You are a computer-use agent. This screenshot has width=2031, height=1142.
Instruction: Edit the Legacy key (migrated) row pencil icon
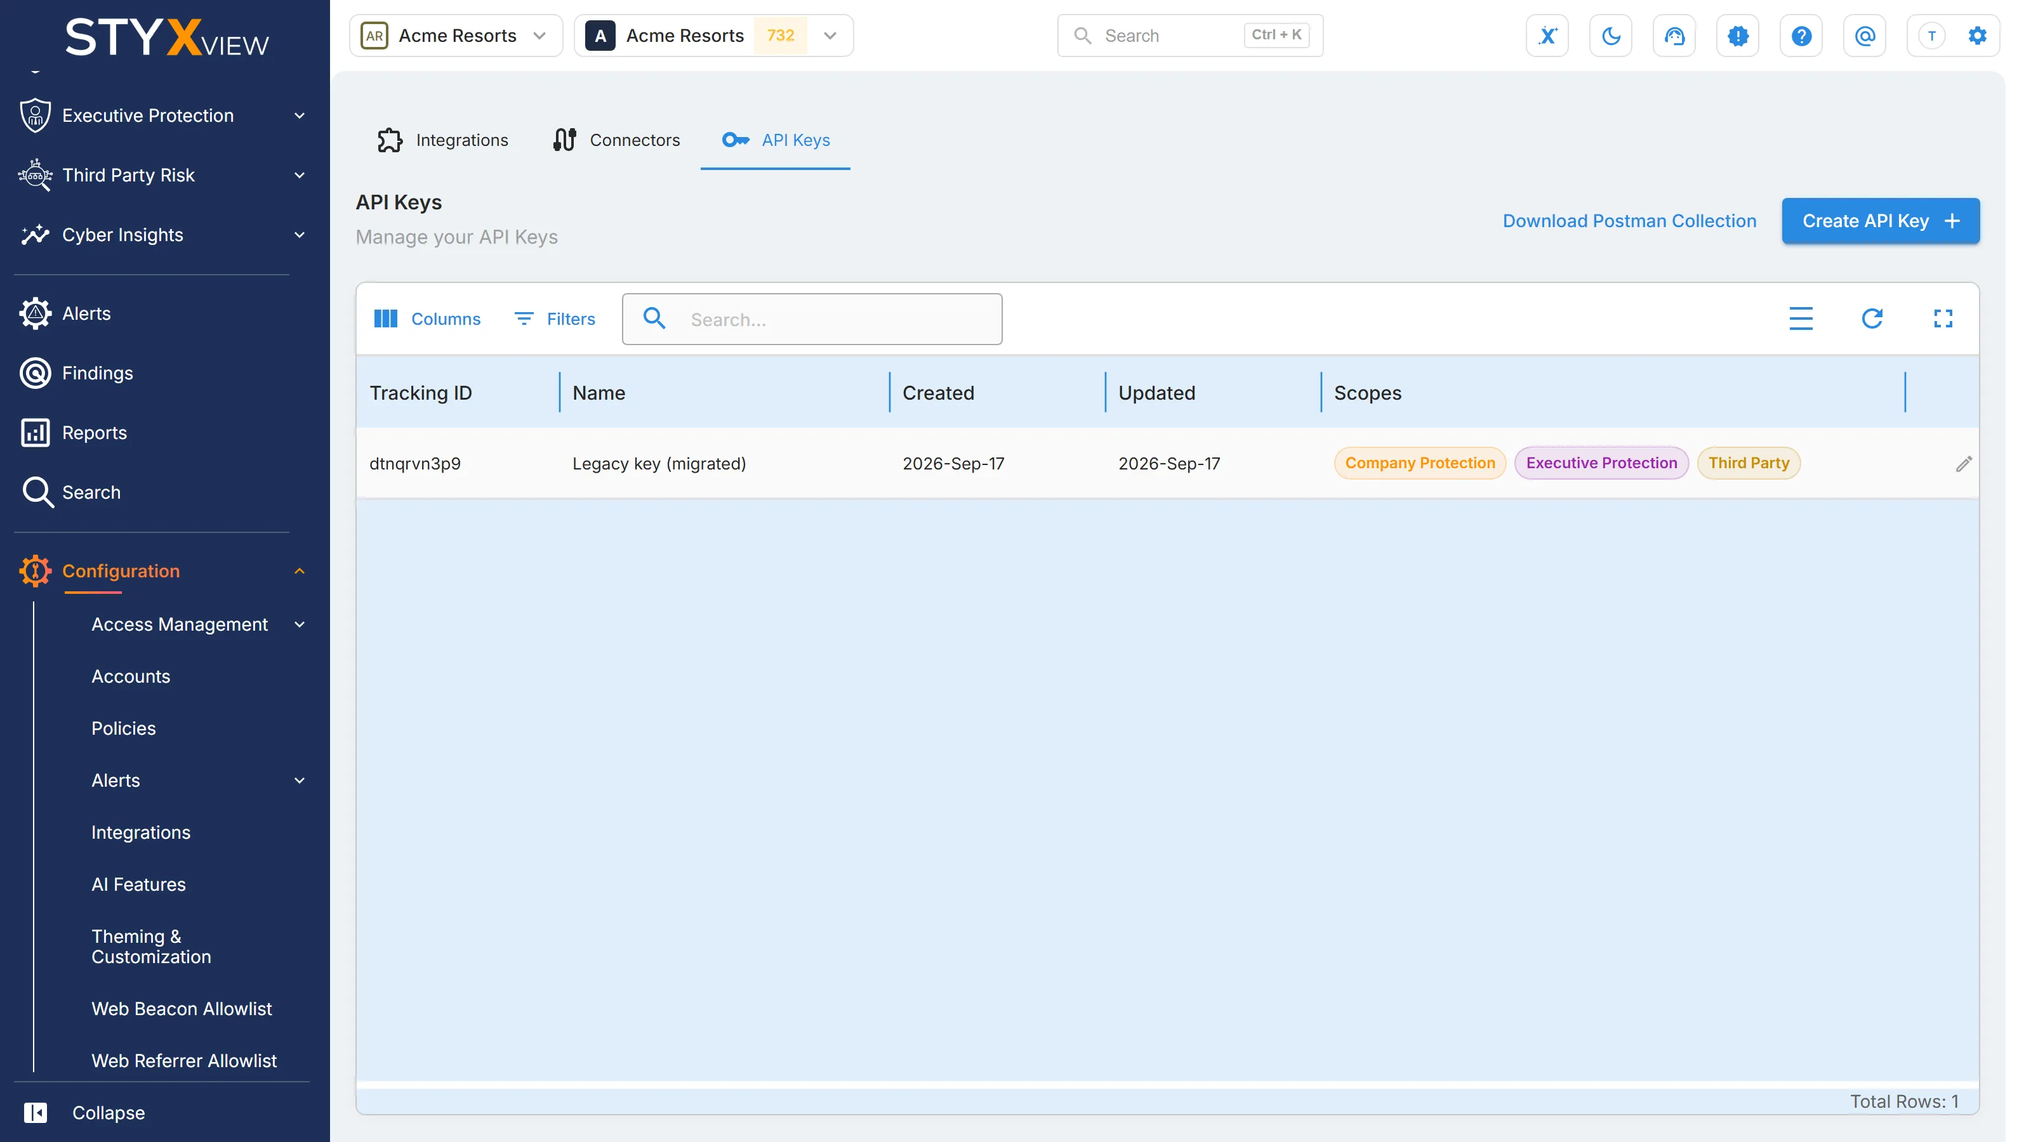tap(1963, 464)
